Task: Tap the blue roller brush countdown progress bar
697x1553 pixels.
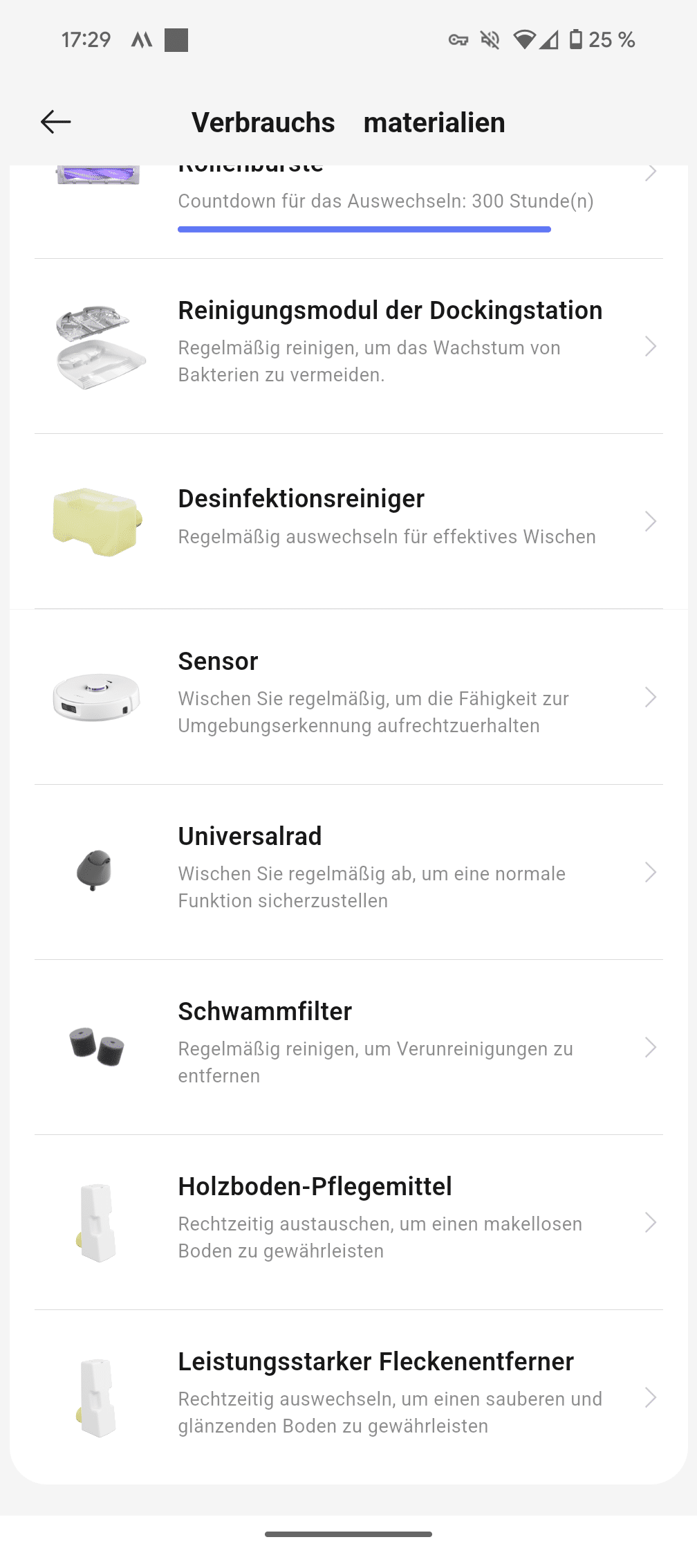Action: tap(364, 229)
